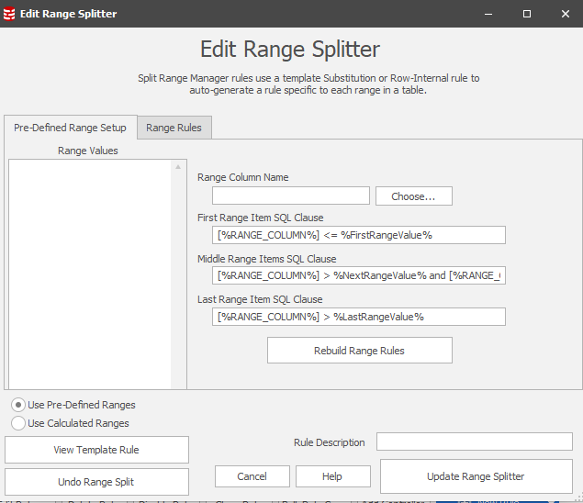Click the Undo Range Split button

click(96, 482)
